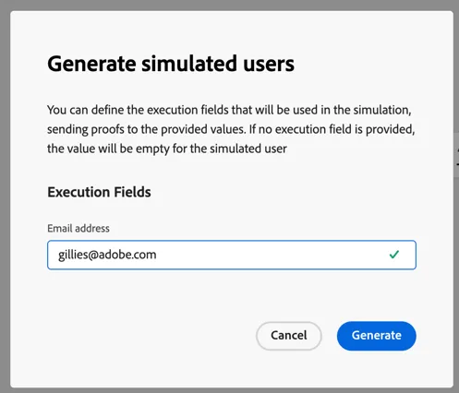This screenshot has width=459, height=393.
Task: Click the green validation checkmark icon
Action: 394,255
